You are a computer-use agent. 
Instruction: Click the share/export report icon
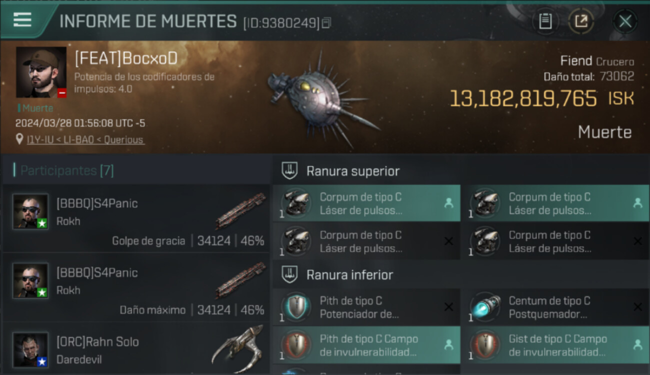(581, 21)
